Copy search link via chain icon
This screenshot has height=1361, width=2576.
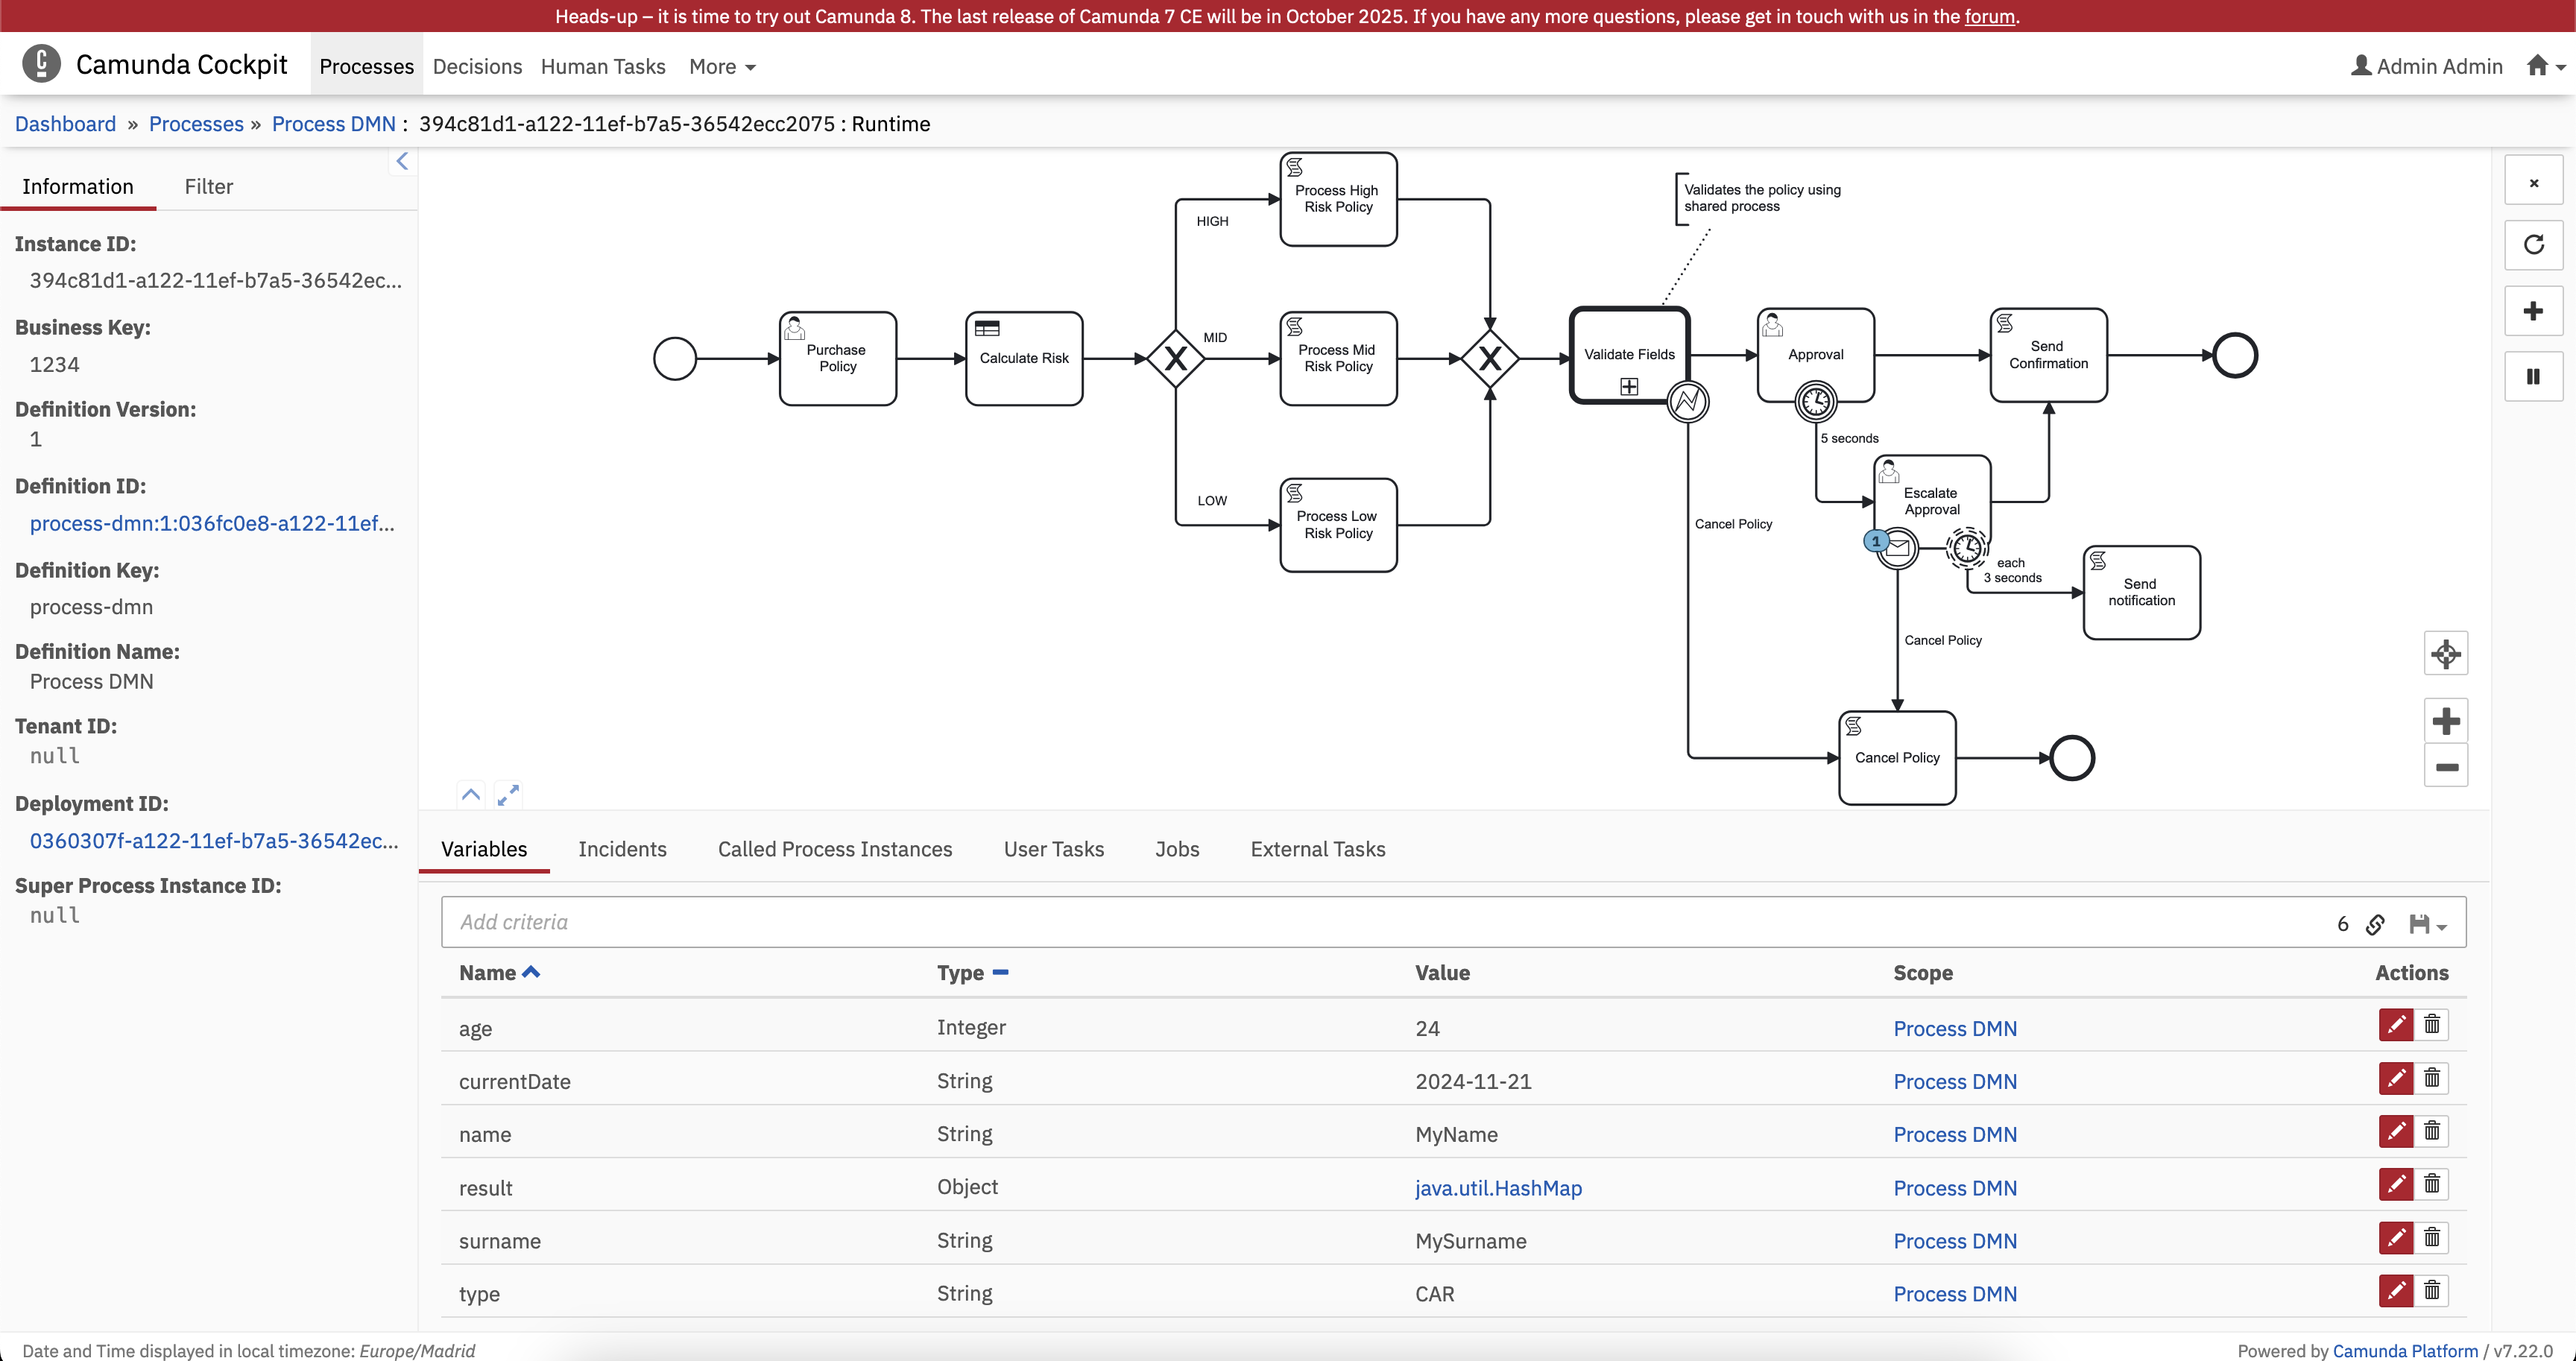click(x=2376, y=924)
